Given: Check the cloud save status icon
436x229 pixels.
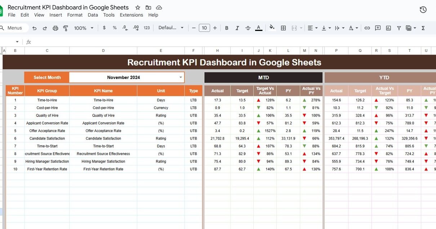Looking at the screenshot, I should (159, 8).
